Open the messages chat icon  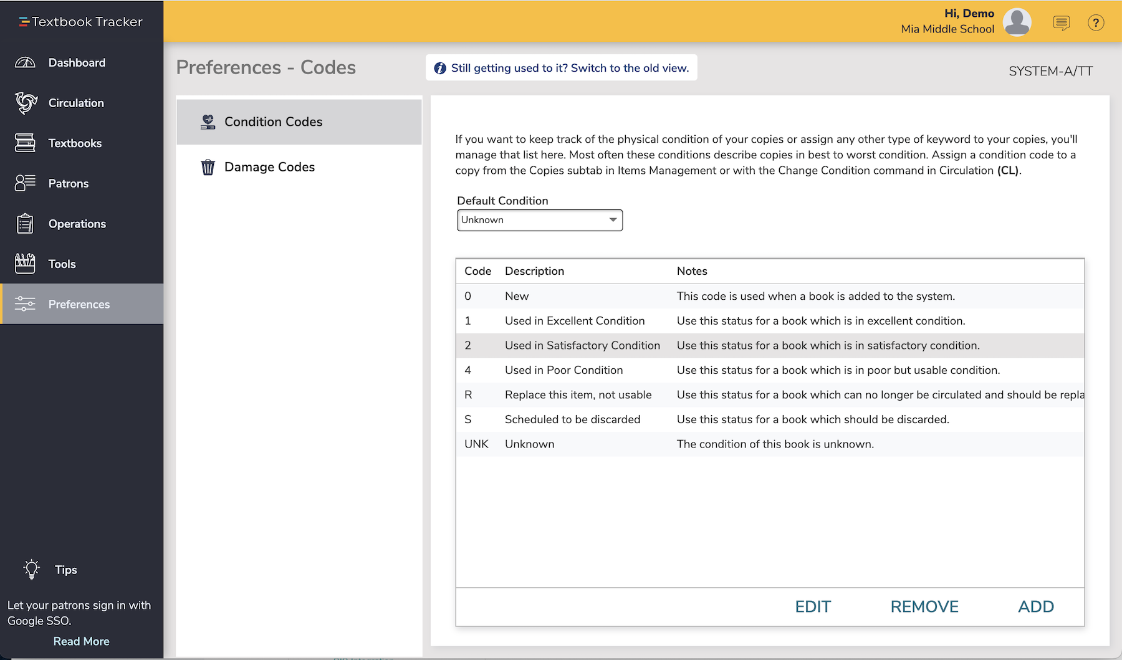pos(1061,23)
